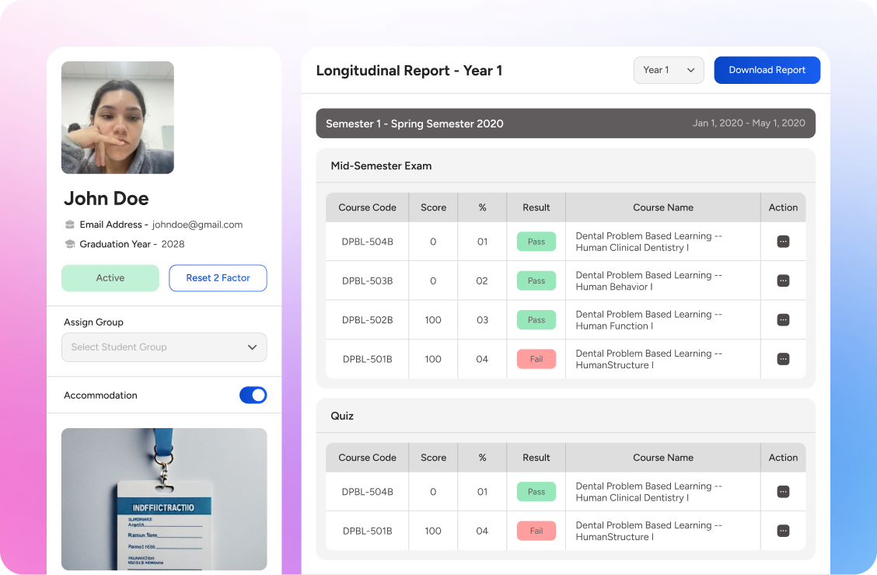Open the ID badge accommodation image
Image resolution: width=877 pixels, height=575 pixels.
[164, 499]
